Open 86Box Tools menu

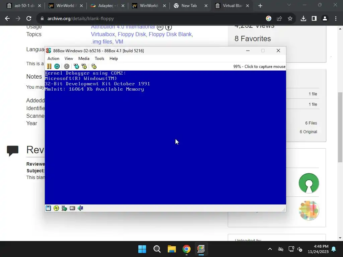[x=99, y=59]
